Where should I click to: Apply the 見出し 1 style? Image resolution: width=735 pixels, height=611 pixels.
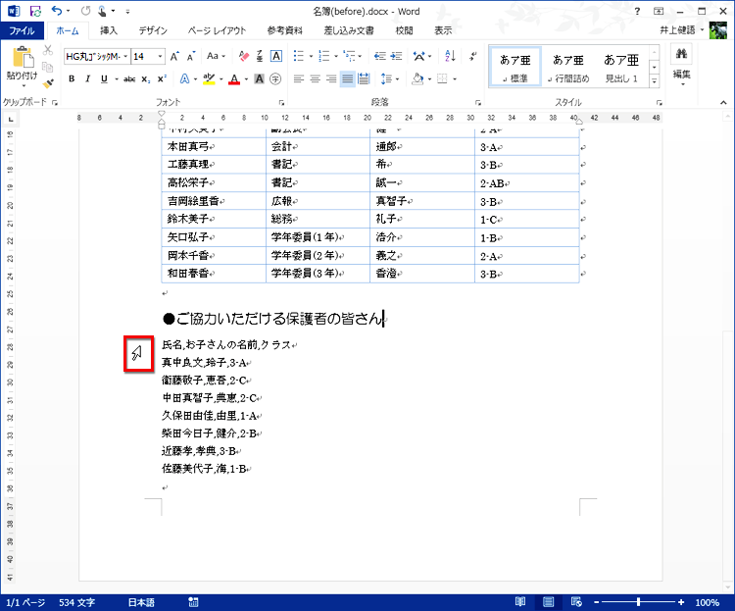pos(621,67)
